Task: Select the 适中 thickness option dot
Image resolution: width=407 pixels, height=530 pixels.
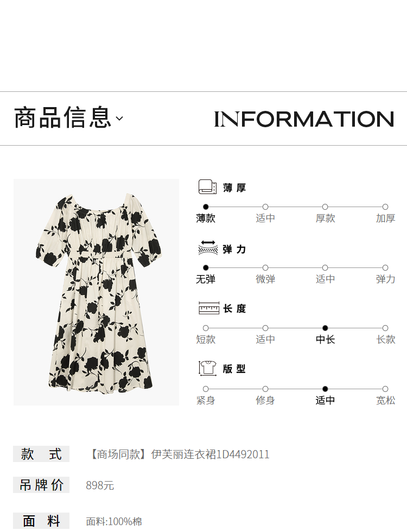Action: (x=265, y=207)
